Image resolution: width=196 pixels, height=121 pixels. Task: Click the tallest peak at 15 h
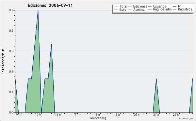[38, 10]
